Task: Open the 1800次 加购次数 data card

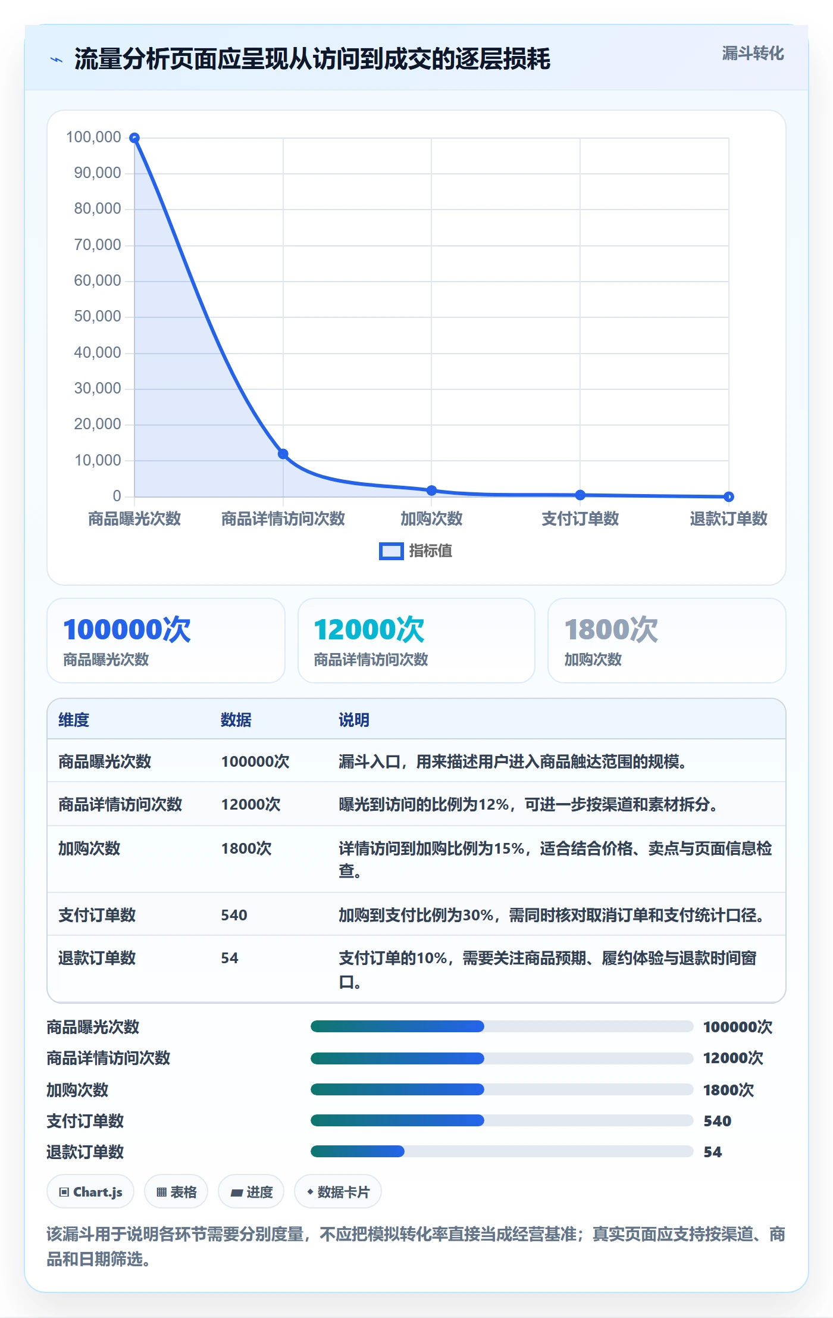Action: [x=667, y=641]
